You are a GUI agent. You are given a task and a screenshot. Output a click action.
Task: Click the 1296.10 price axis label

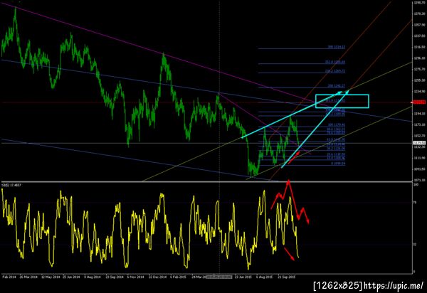[420, 58]
